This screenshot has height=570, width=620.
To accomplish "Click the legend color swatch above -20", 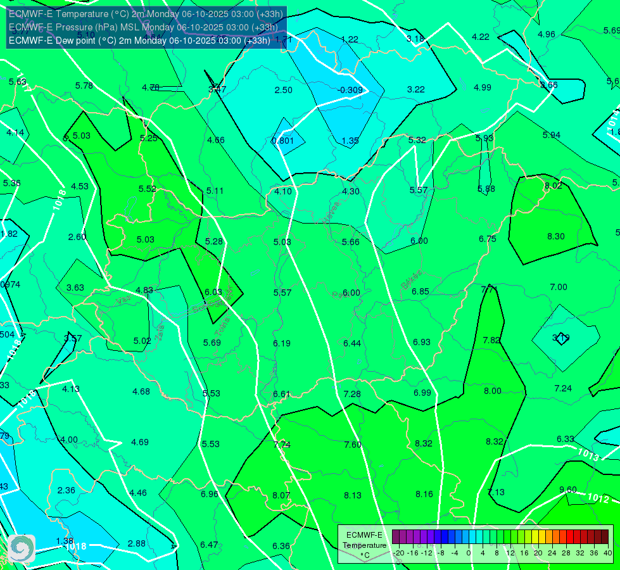I will 396,537.
